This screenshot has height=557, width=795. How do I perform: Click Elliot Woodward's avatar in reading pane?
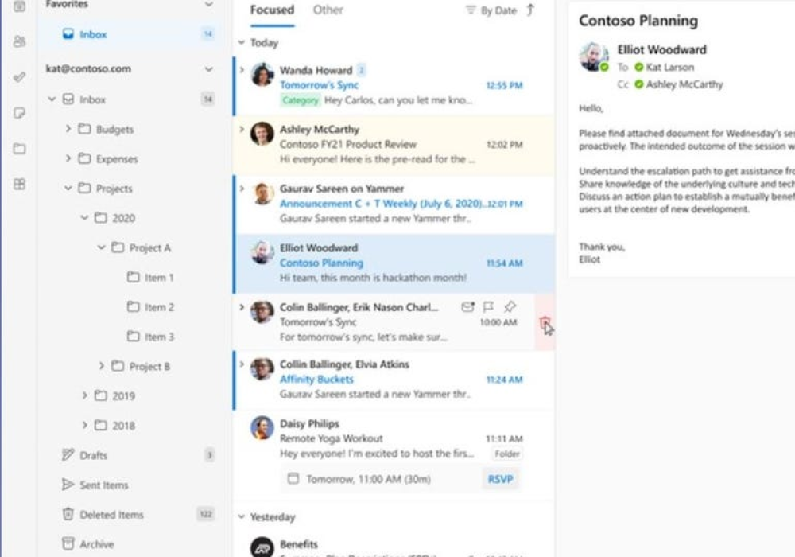pyautogui.click(x=594, y=56)
